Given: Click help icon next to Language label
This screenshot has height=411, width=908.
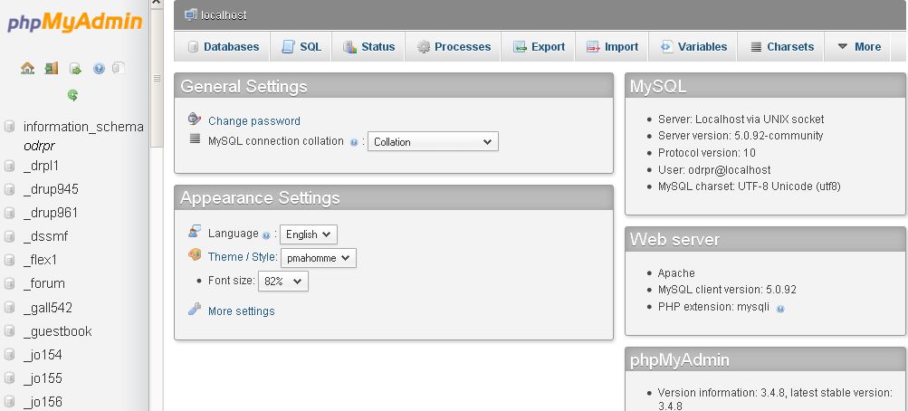Looking at the screenshot, I should (266, 235).
